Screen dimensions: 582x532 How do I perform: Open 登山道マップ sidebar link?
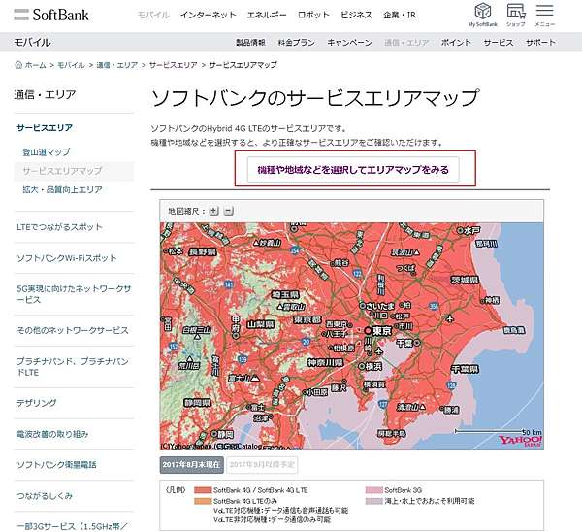pos(46,152)
